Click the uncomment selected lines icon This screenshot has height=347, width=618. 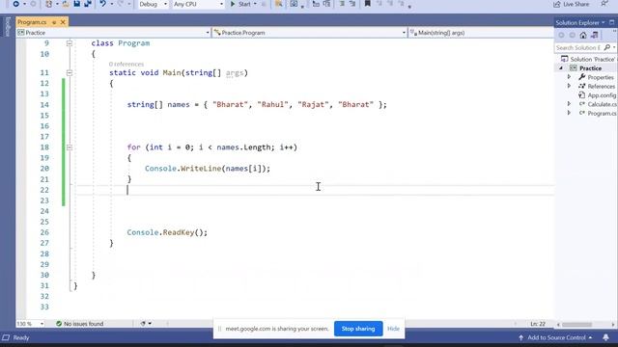[x=352, y=4]
